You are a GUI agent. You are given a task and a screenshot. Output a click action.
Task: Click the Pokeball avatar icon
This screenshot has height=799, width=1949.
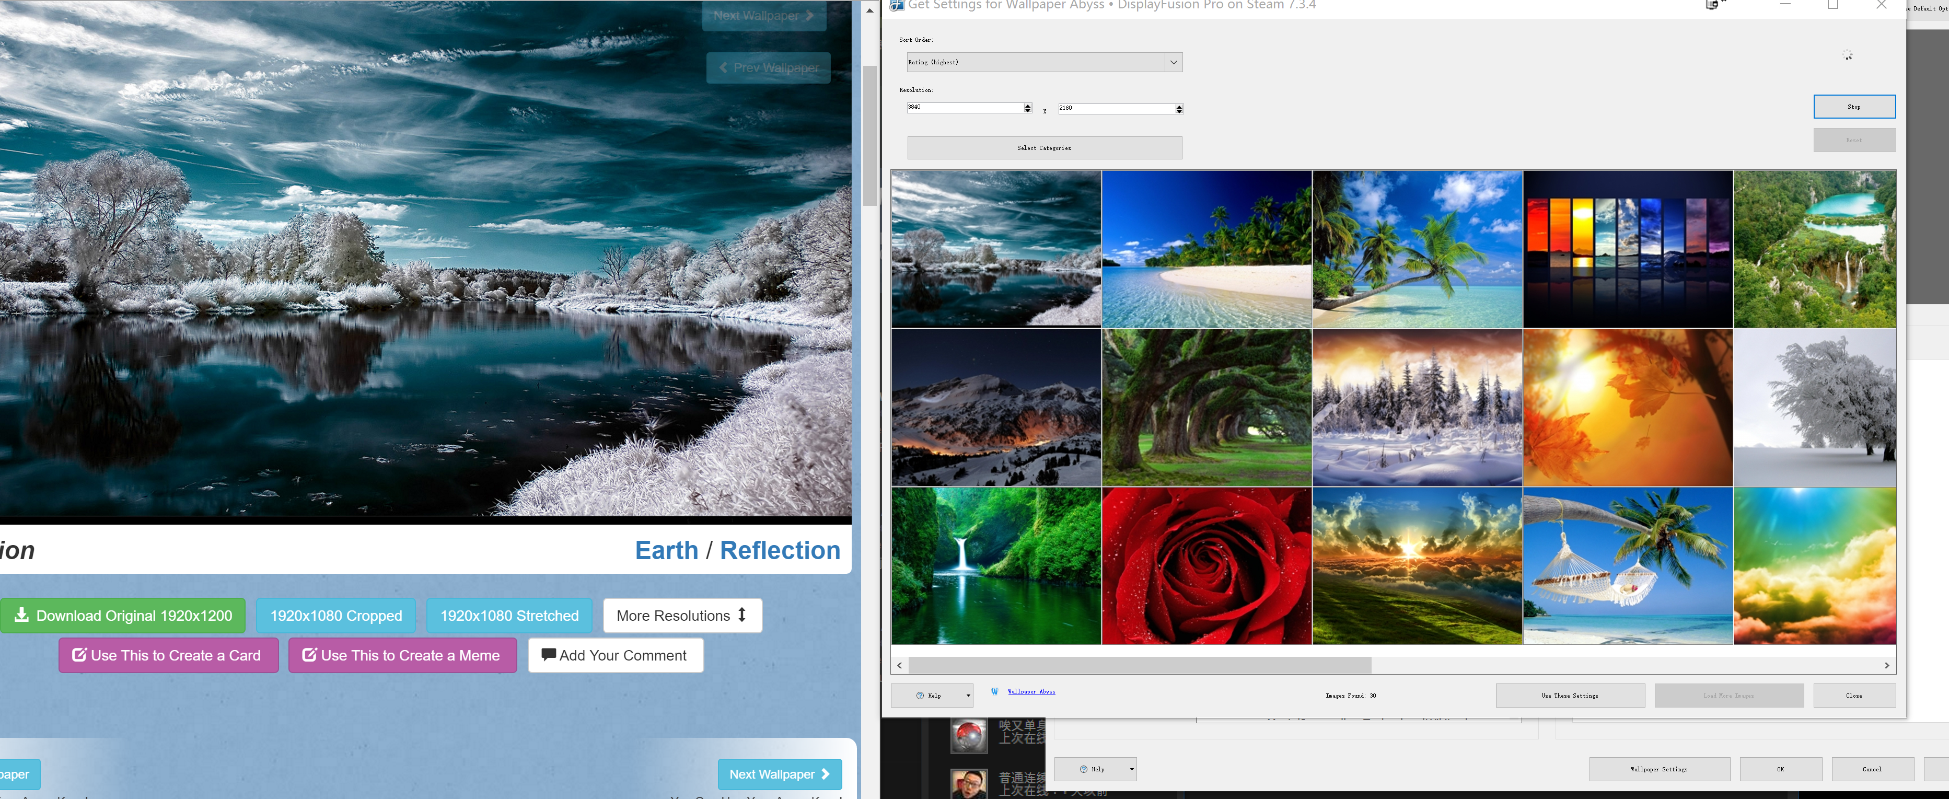click(968, 735)
